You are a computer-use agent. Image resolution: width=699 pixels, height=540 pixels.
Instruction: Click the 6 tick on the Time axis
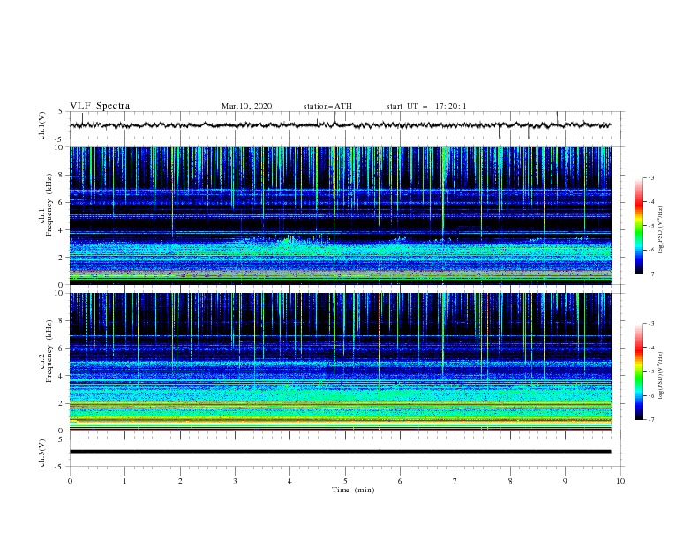[x=401, y=481]
